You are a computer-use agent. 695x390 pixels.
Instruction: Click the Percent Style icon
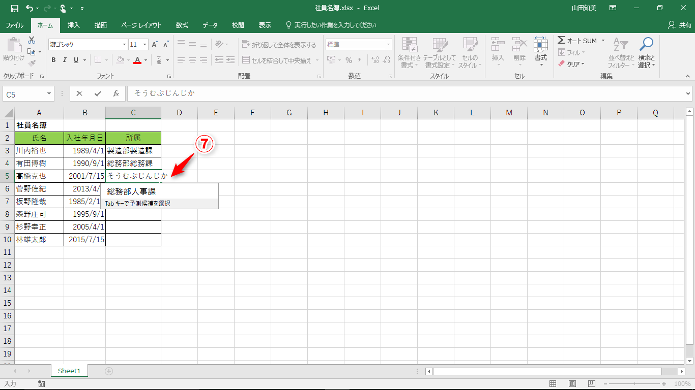pos(349,60)
